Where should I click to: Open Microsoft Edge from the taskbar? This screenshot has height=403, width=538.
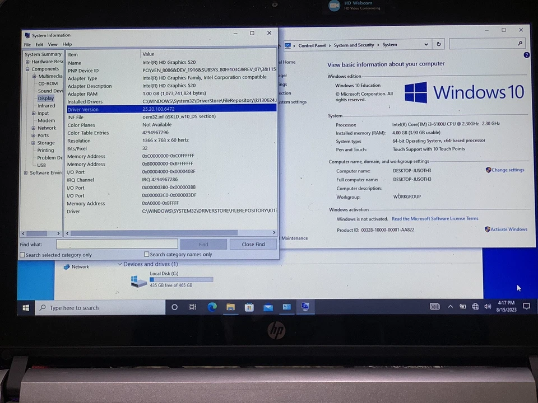click(212, 307)
